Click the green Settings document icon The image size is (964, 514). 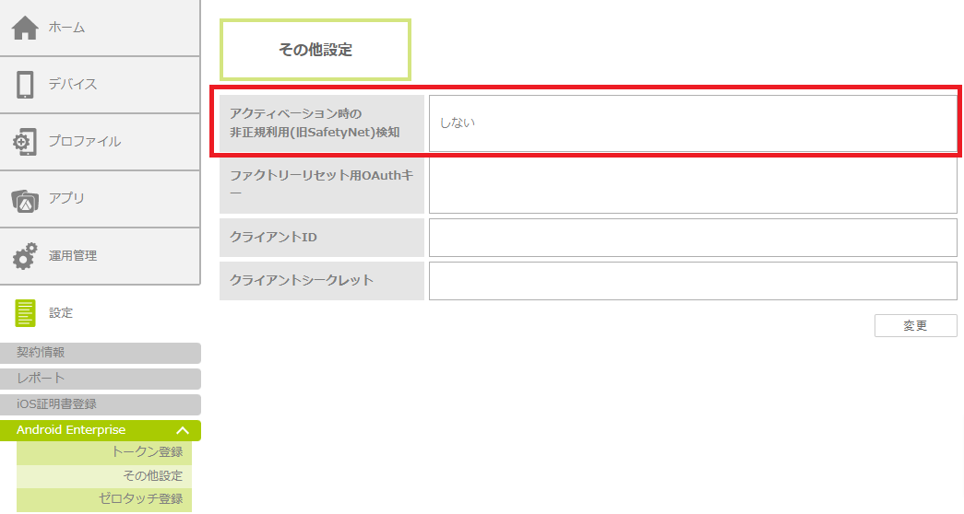[x=25, y=313]
